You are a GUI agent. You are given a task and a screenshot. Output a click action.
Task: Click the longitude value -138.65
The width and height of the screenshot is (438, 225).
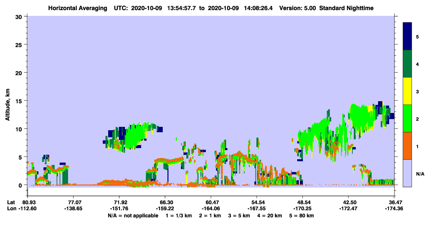click(73, 208)
